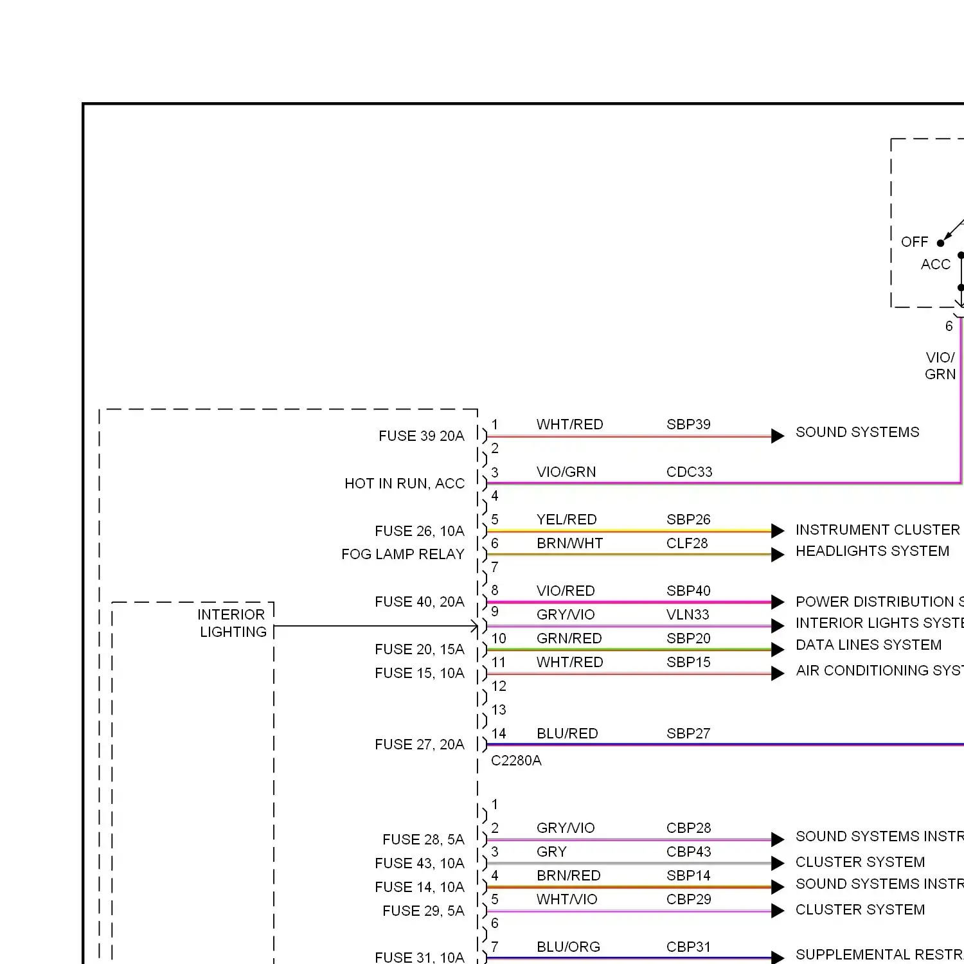Click the ACC position label of ignition switch
This screenshot has height=964, width=964.
tap(935, 264)
